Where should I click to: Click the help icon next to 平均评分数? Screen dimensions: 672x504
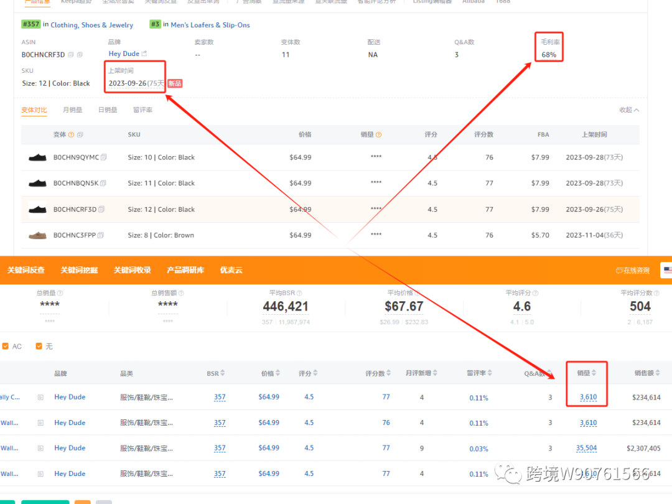[x=656, y=293]
